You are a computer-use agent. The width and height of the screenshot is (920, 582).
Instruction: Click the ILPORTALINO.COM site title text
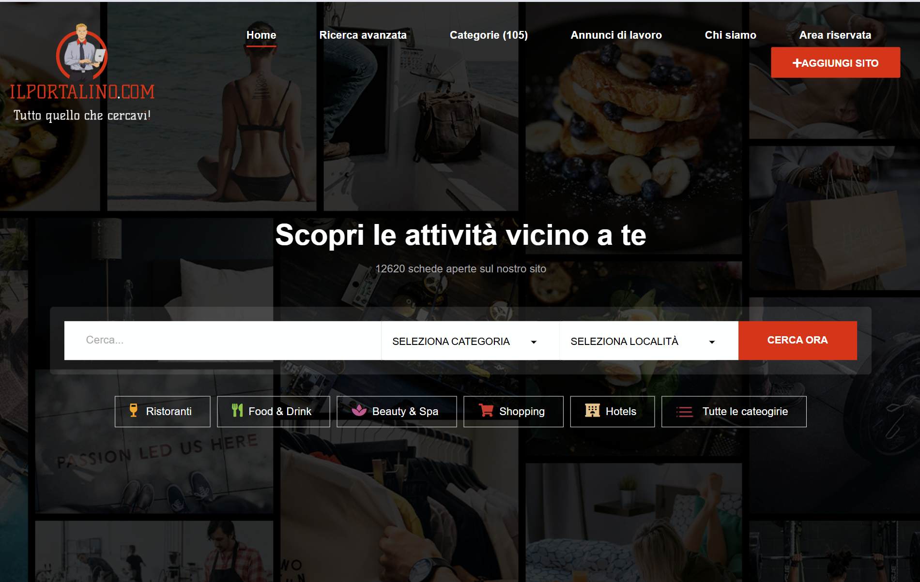82,91
